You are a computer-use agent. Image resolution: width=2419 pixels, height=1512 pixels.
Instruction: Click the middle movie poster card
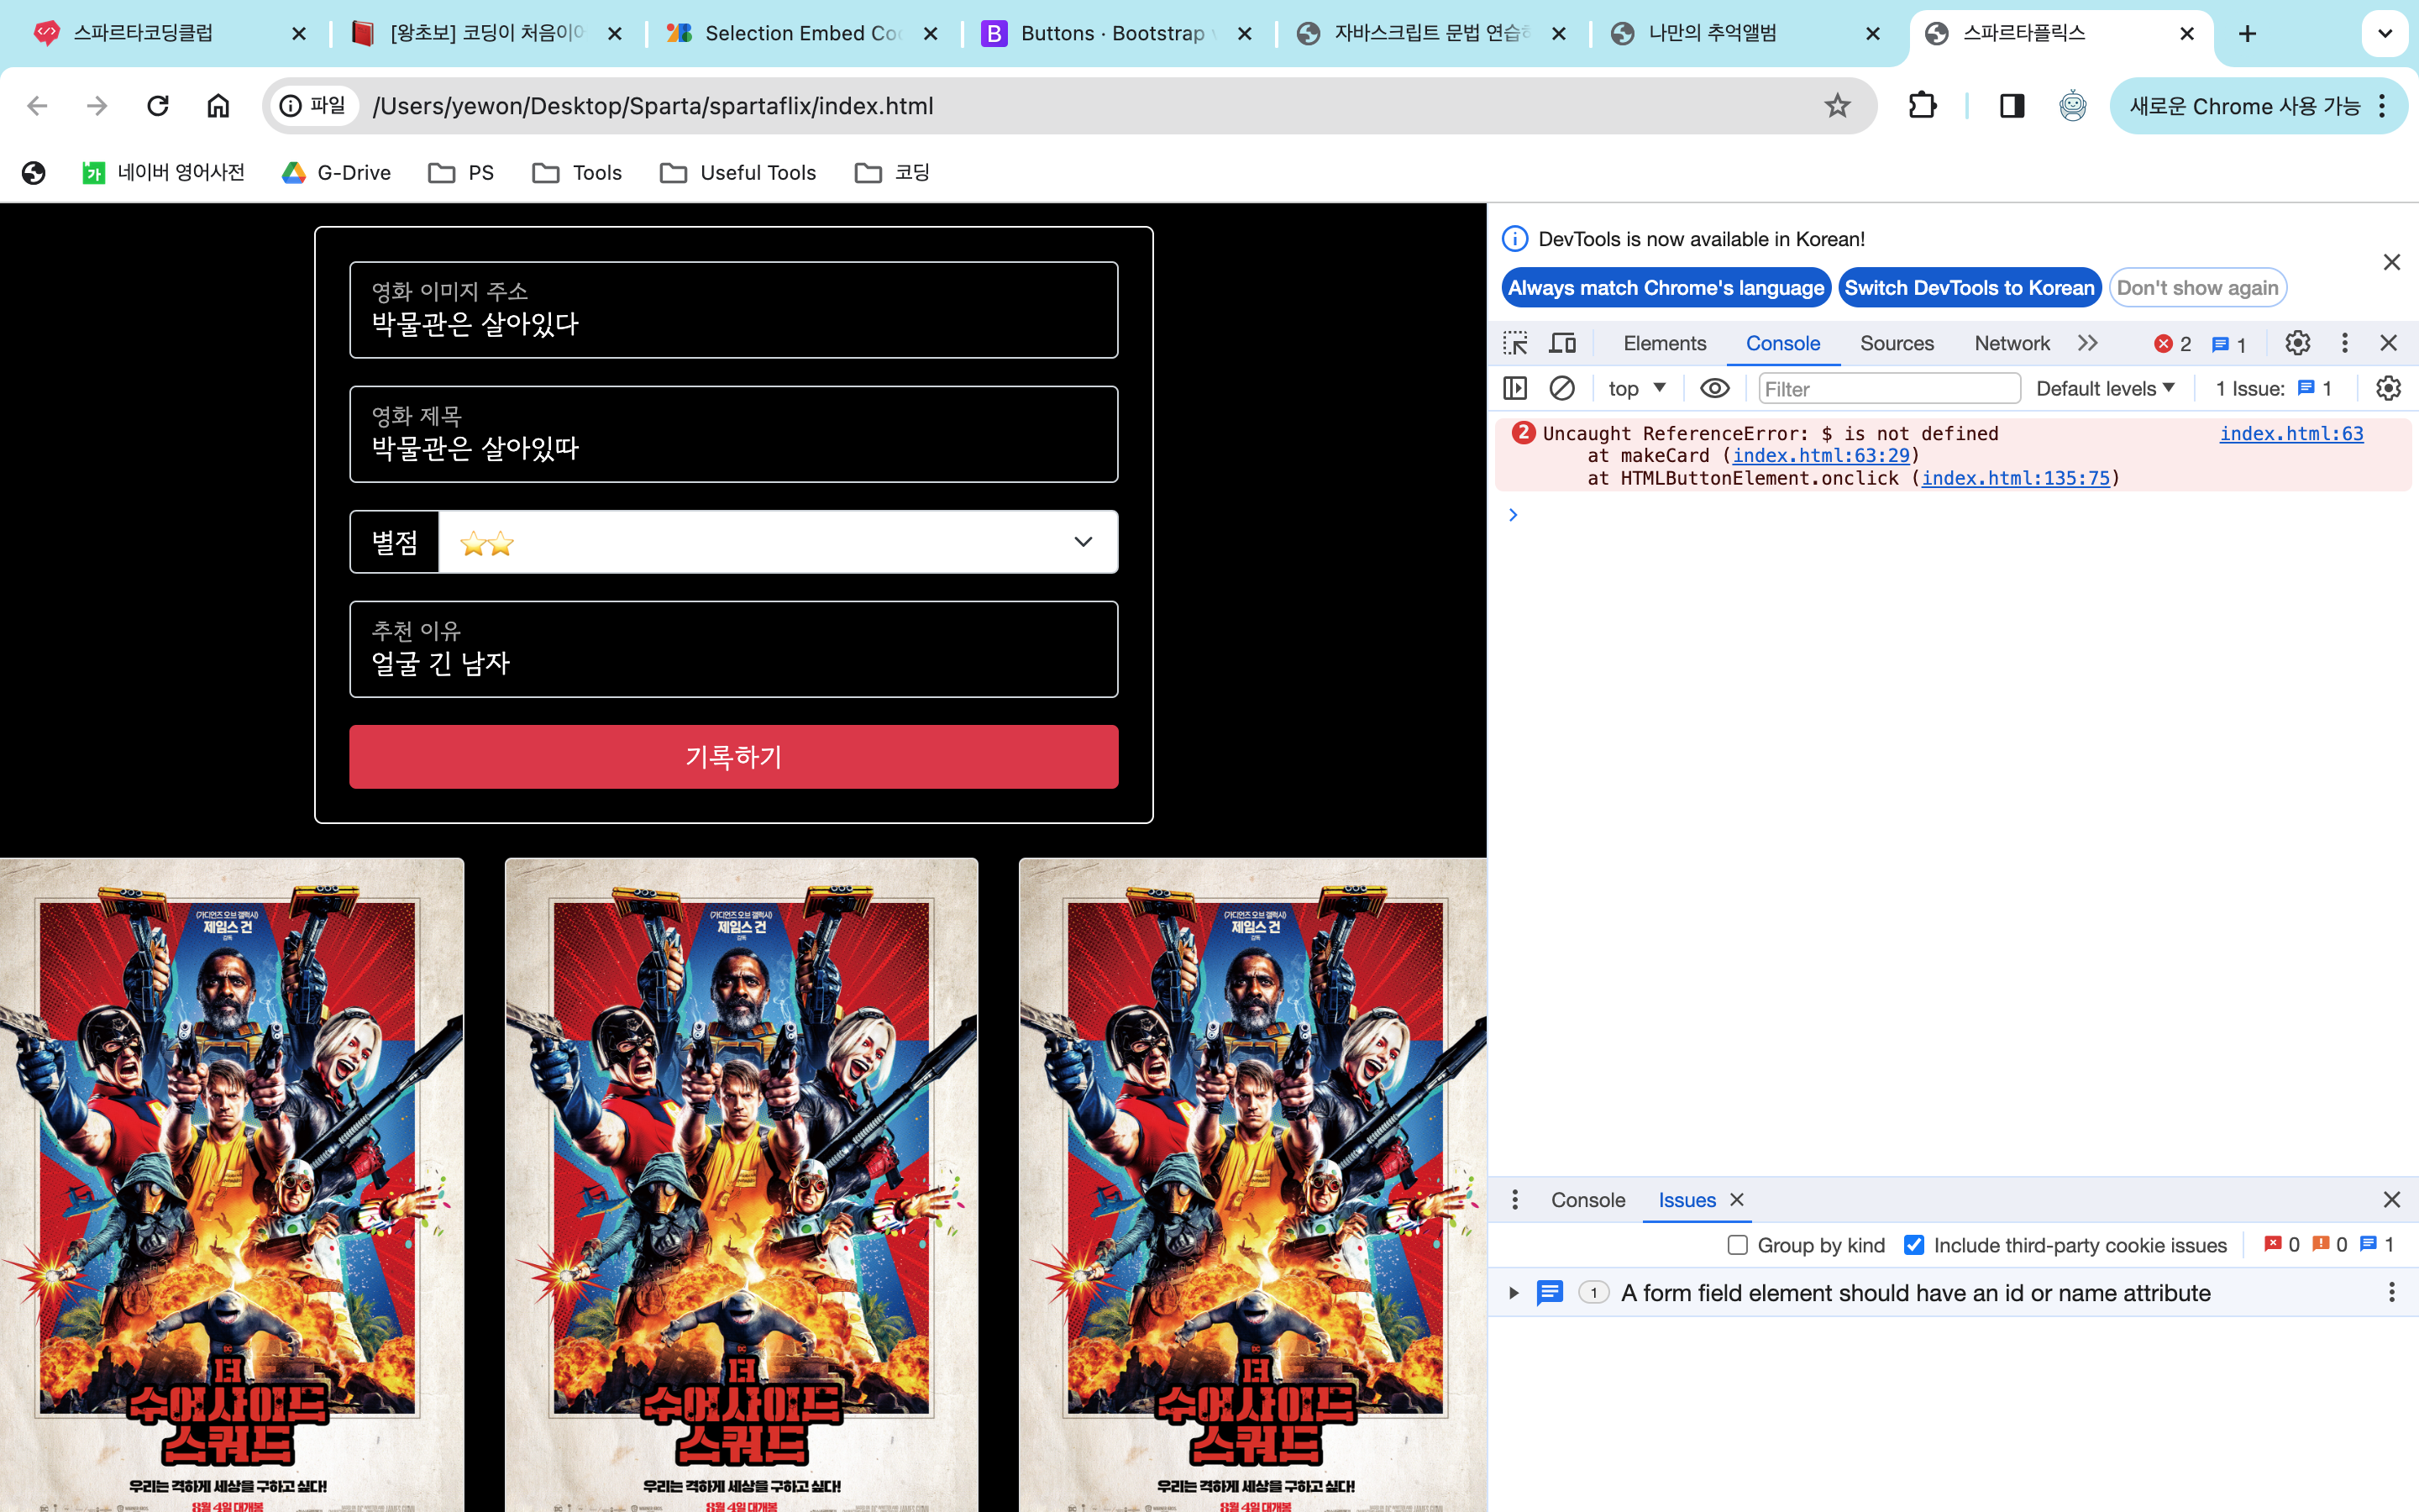pyautogui.click(x=742, y=1185)
